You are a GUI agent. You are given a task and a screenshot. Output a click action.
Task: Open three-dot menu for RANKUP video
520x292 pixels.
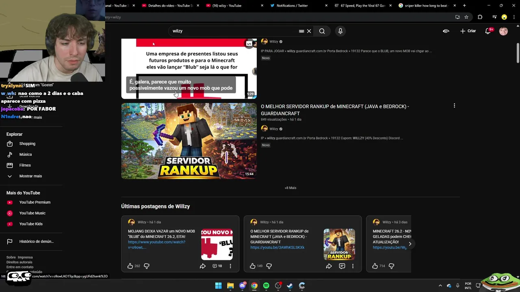click(454, 106)
